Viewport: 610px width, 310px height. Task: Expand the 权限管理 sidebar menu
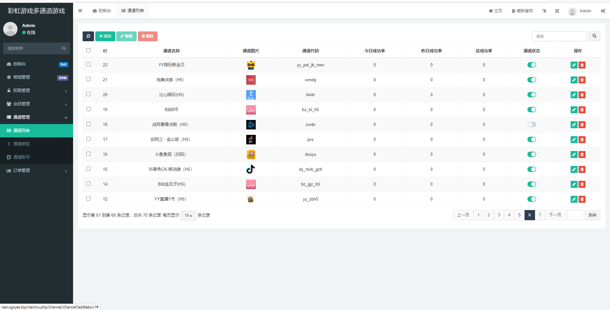tap(37, 91)
